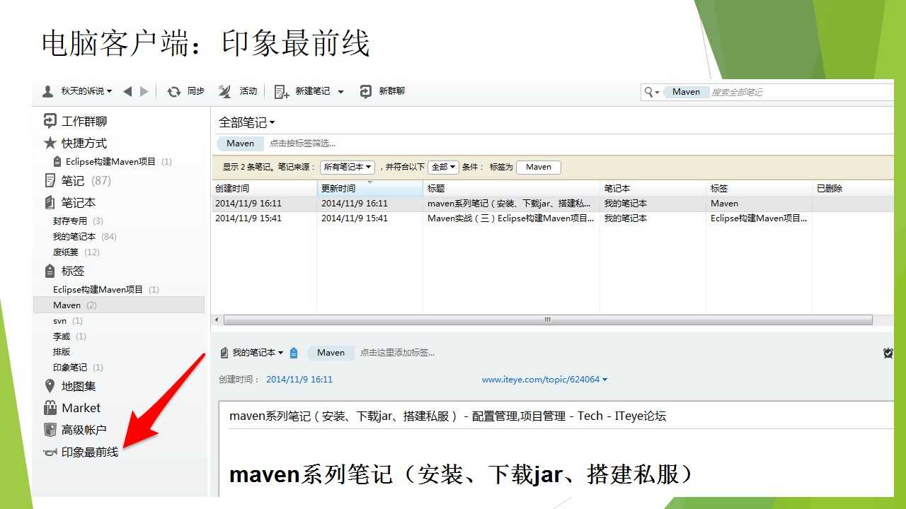Click the scrollbar left arrow

217,320
